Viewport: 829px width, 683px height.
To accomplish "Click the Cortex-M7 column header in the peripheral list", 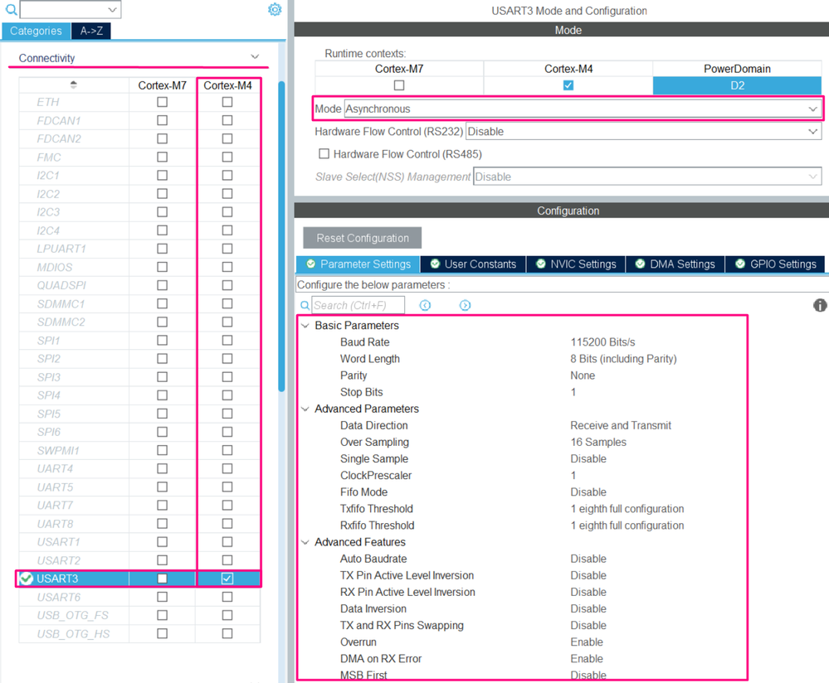I will coord(163,85).
